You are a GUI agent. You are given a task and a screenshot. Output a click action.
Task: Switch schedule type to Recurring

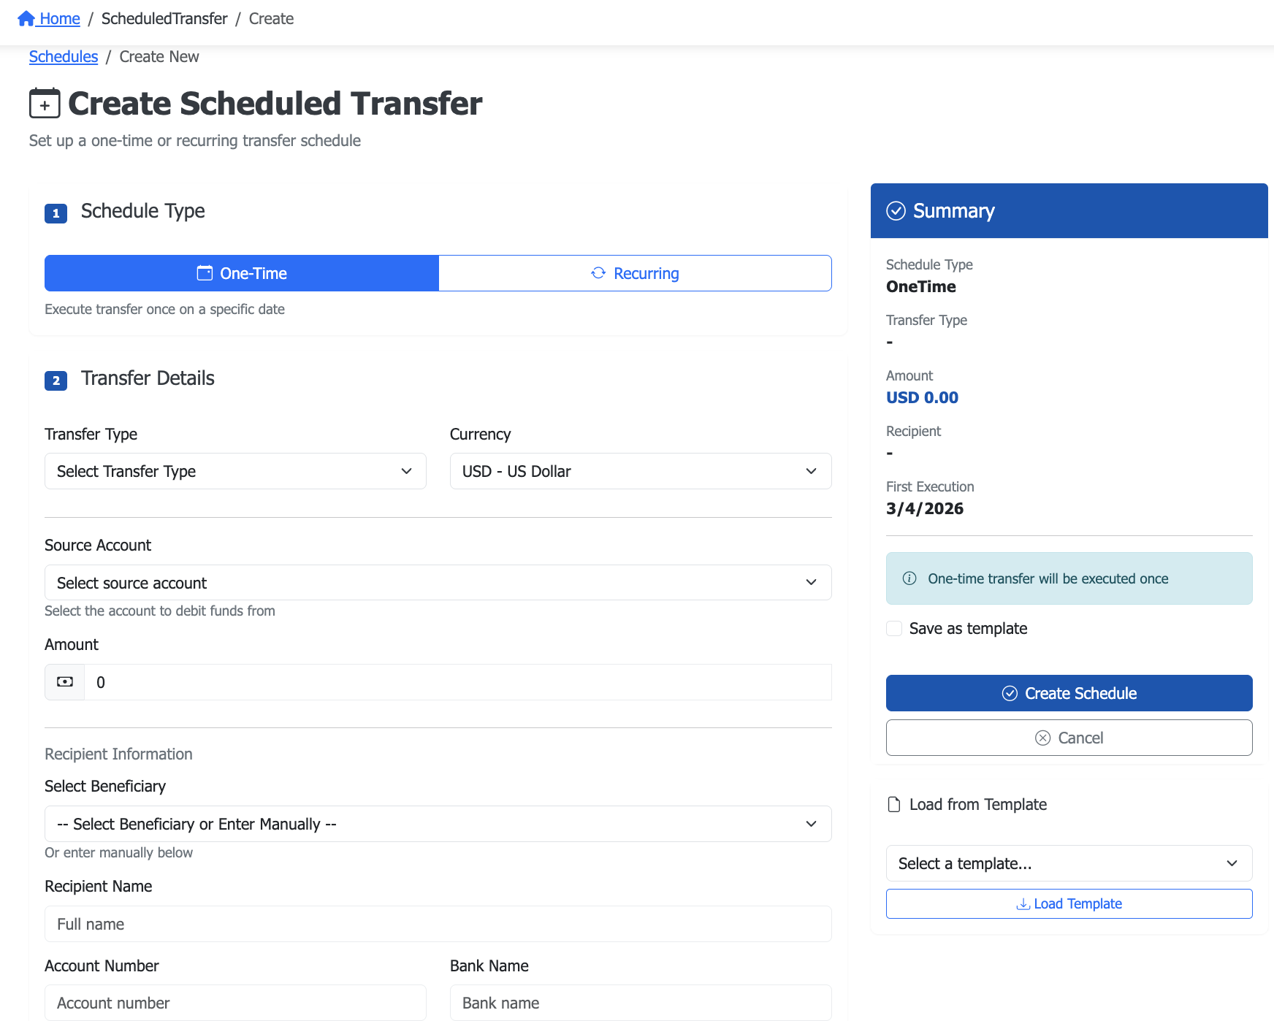click(635, 273)
